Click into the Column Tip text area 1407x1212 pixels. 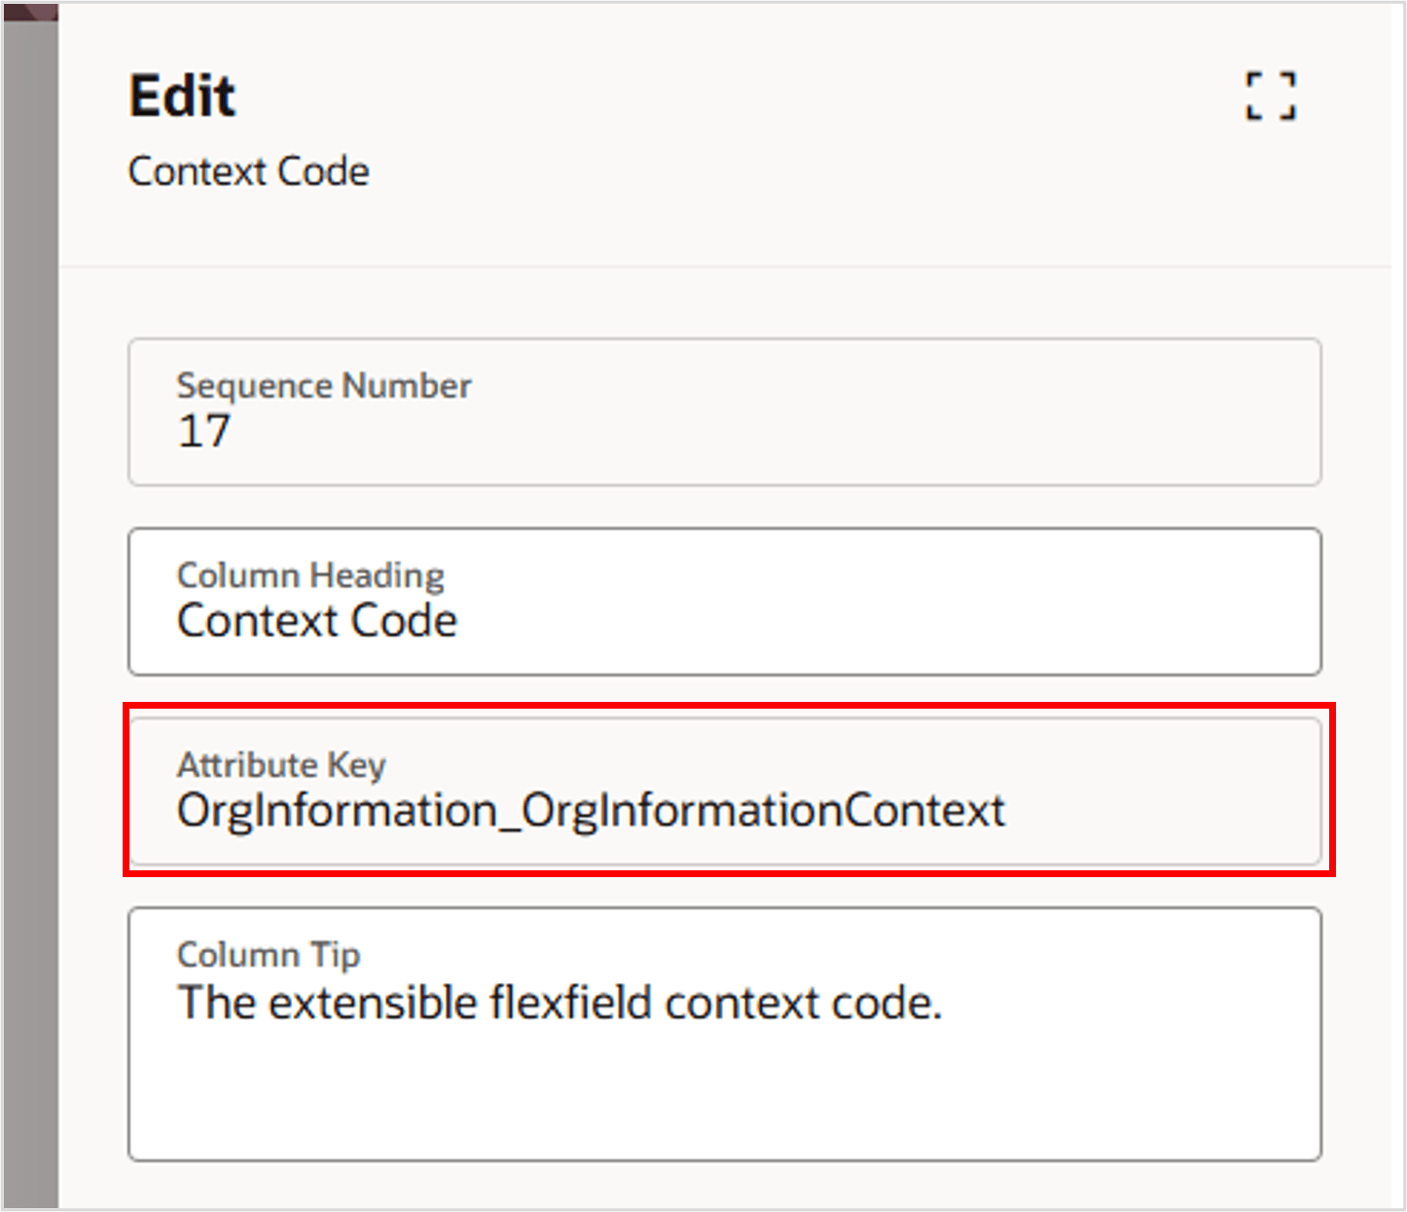coord(724,1034)
